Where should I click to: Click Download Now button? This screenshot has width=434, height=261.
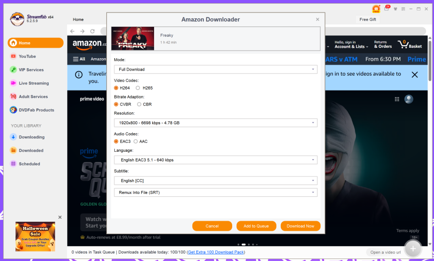301,226
